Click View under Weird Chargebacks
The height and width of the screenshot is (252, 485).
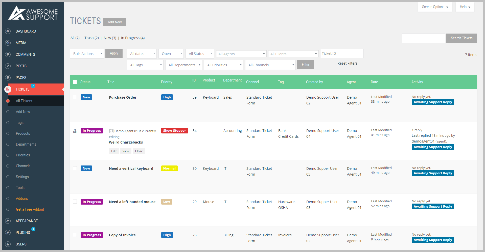(x=126, y=151)
